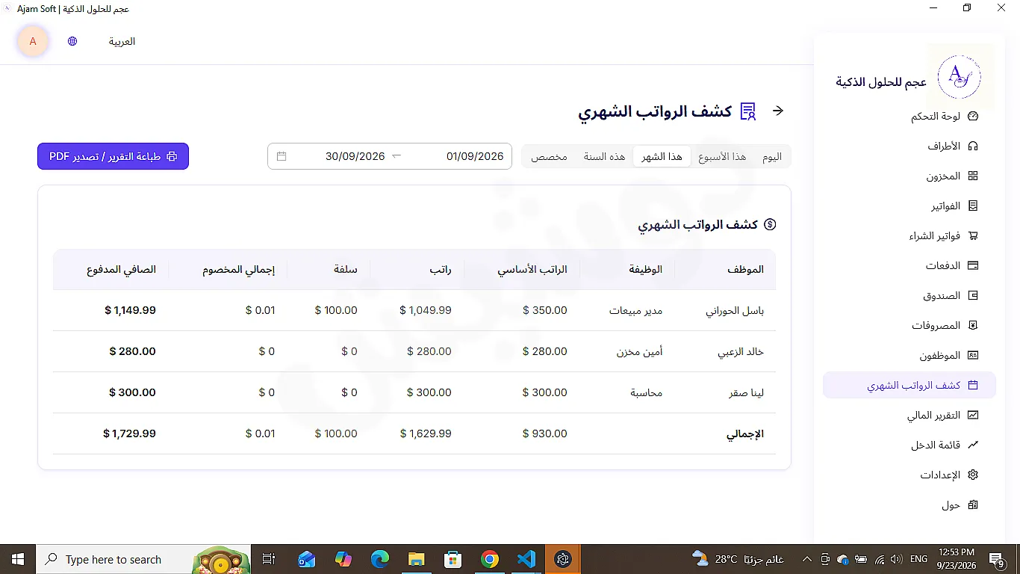Click employee name باسل الحوراني
The width and height of the screenshot is (1020, 574).
pos(735,310)
